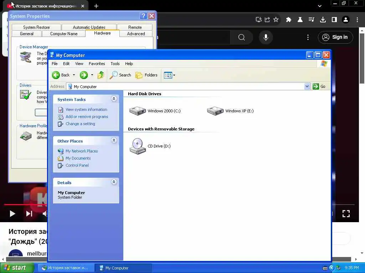Viewport: 365px width, 273px height.
Task: Switch to General tab in System Properties
Action: (26, 34)
